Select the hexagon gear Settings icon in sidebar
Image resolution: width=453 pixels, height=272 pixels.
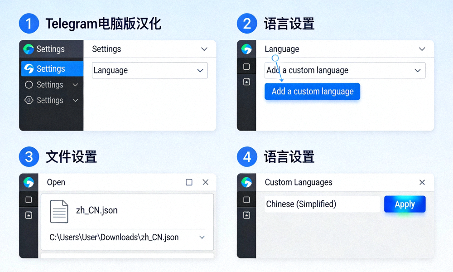(28, 100)
